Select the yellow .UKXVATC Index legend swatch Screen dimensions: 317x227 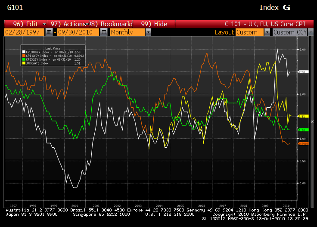point(24,63)
